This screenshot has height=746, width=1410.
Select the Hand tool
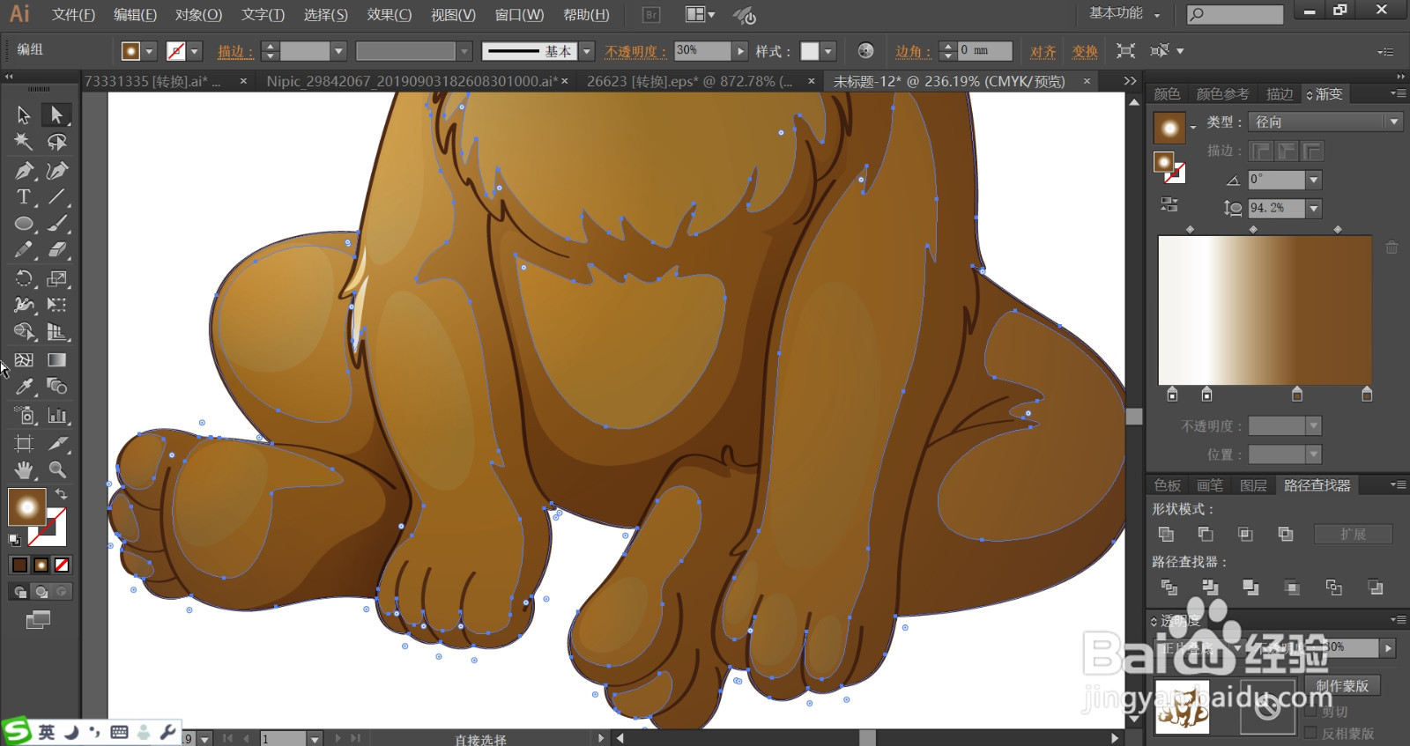coord(24,469)
